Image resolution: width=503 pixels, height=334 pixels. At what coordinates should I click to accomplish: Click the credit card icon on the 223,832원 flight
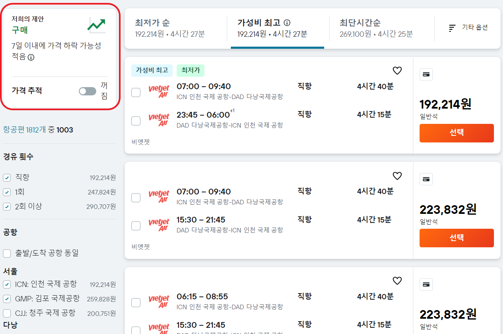tap(426, 179)
